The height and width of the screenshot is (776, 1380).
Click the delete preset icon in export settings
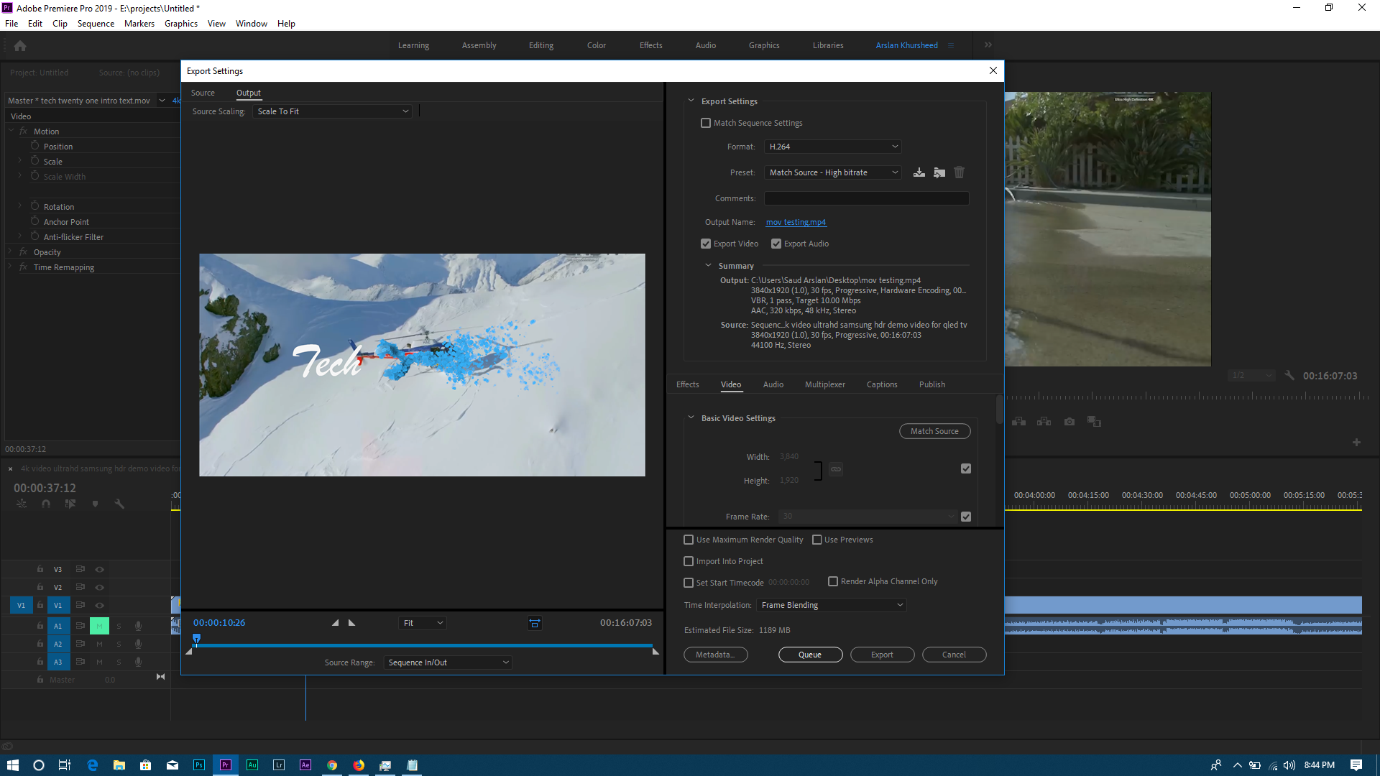coord(960,172)
